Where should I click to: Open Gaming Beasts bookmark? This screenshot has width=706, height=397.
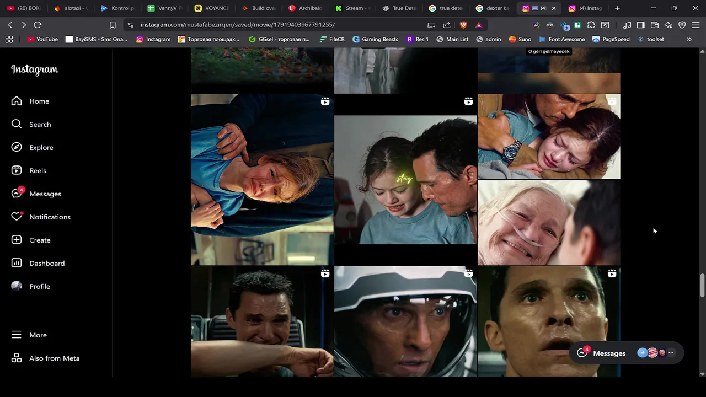(x=376, y=39)
